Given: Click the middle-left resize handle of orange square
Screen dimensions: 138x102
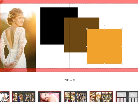Looking at the screenshot, I should tap(87, 46).
